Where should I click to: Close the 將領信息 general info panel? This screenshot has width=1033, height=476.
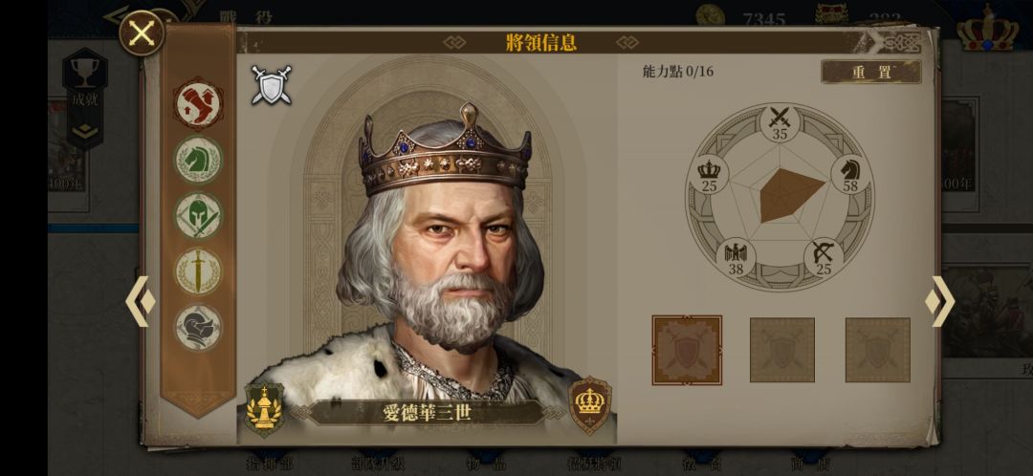coord(142,32)
